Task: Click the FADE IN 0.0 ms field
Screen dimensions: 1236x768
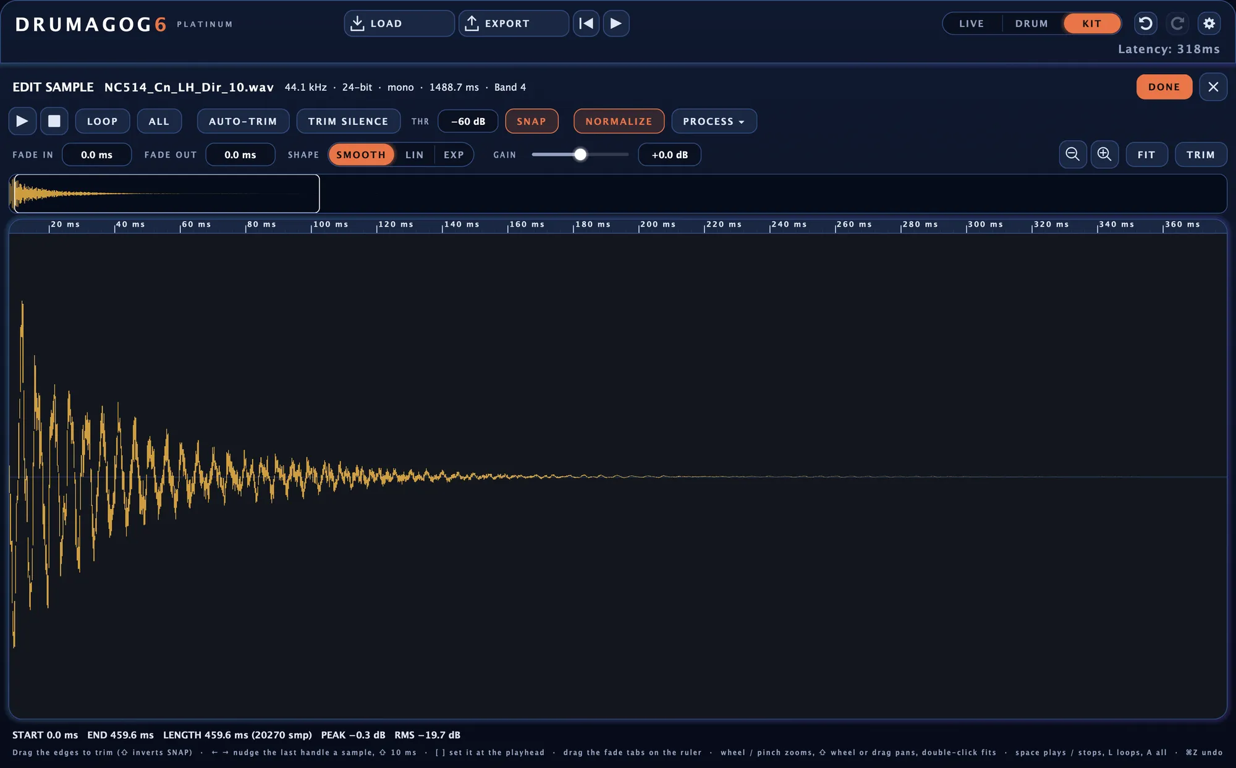Action: [x=96, y=154]
